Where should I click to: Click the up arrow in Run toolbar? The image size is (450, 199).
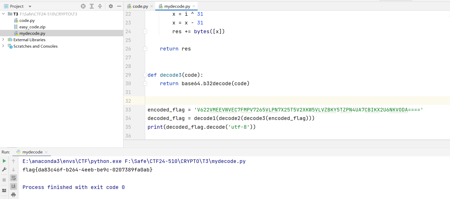13,161
